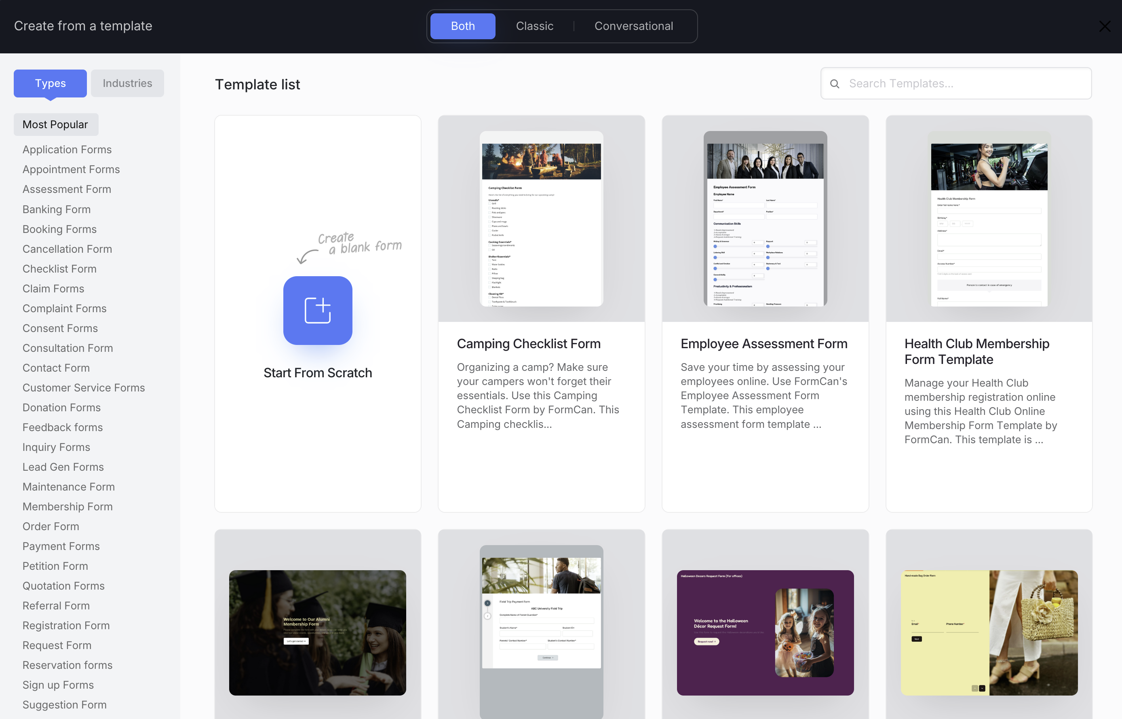The width and height of the screenshot is (1122, 719).
Task: Open the Camping Checklist Form preview thumbnail
Action: pyautogui.click(x=541, y=218)
